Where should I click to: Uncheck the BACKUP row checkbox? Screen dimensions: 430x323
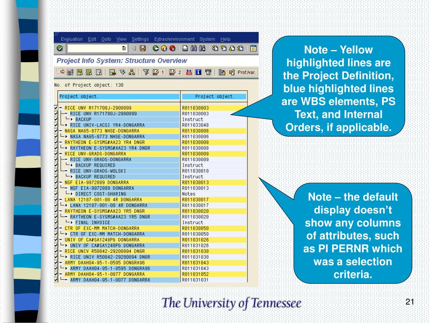pos(56,119)
